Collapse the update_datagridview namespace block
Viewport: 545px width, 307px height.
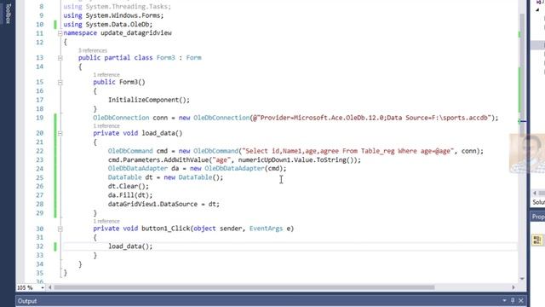60,33
